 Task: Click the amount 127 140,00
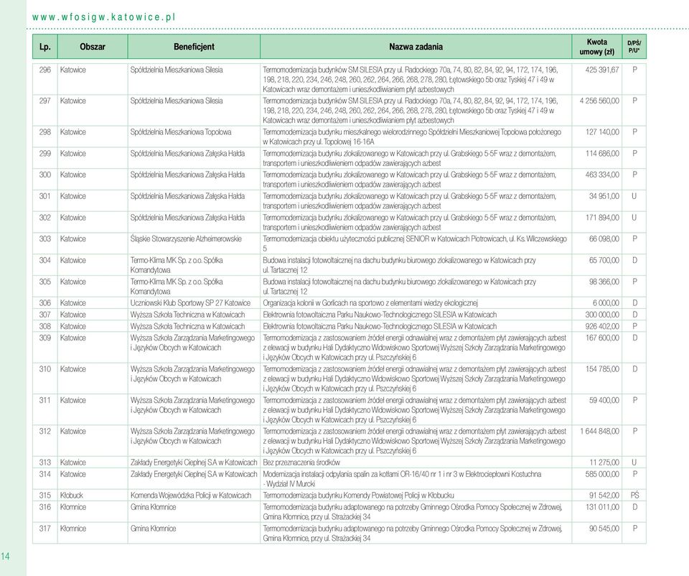pos(602,132)
